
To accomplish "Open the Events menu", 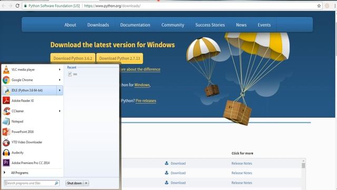I will click(264, 25).
